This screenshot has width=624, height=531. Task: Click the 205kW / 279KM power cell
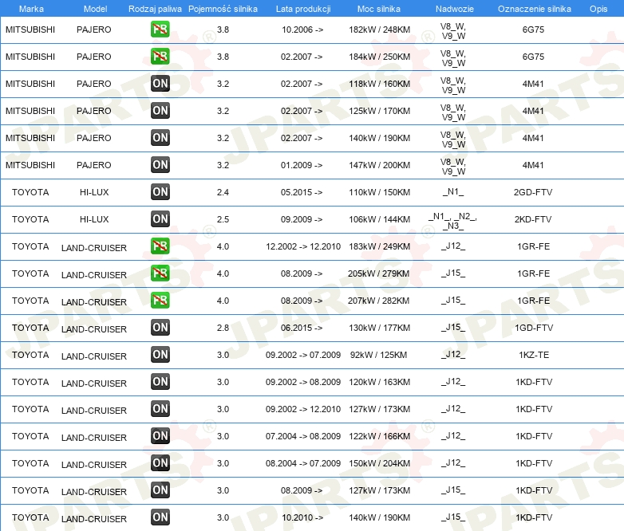(x=378, y=273)
